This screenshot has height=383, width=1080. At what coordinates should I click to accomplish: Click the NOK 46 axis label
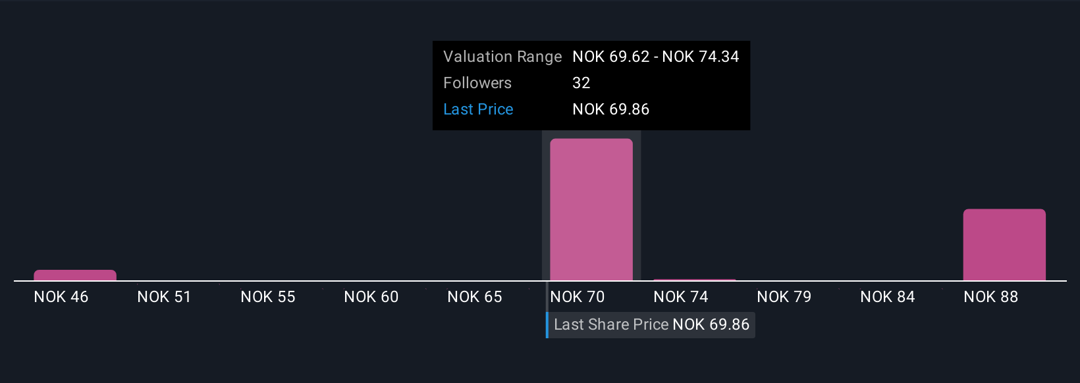(61, 297)
